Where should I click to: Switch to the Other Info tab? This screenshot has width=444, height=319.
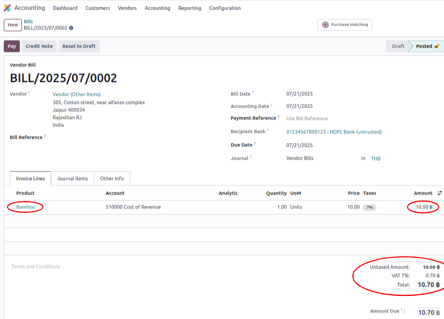click(112, 179)
